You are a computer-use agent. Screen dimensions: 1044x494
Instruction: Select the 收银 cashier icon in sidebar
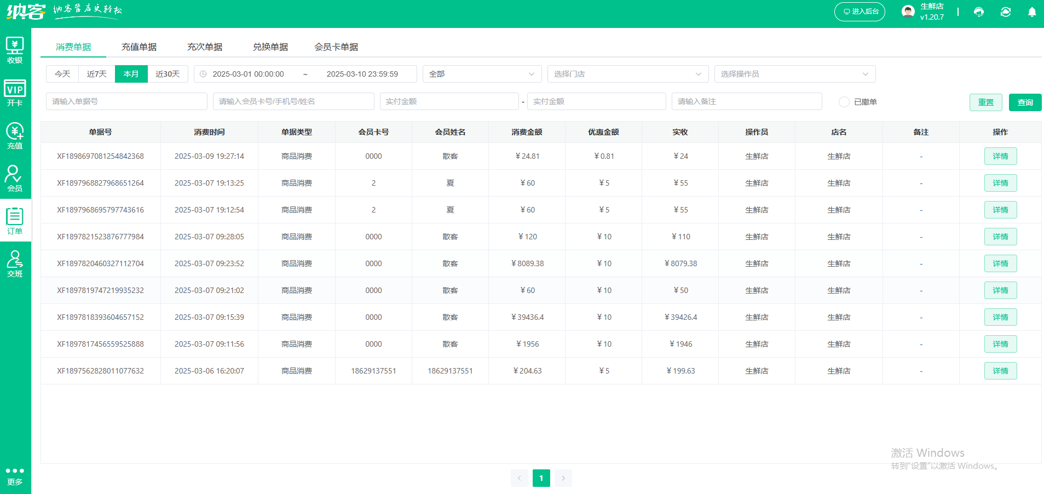click(15, 49)
